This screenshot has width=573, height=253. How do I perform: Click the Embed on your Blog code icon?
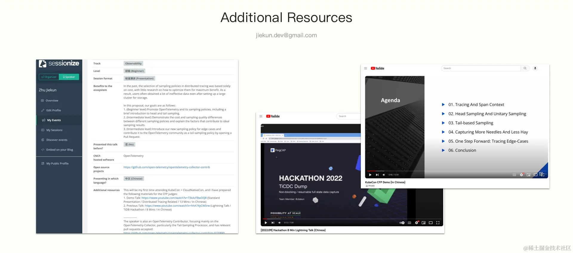click(43, 150)
